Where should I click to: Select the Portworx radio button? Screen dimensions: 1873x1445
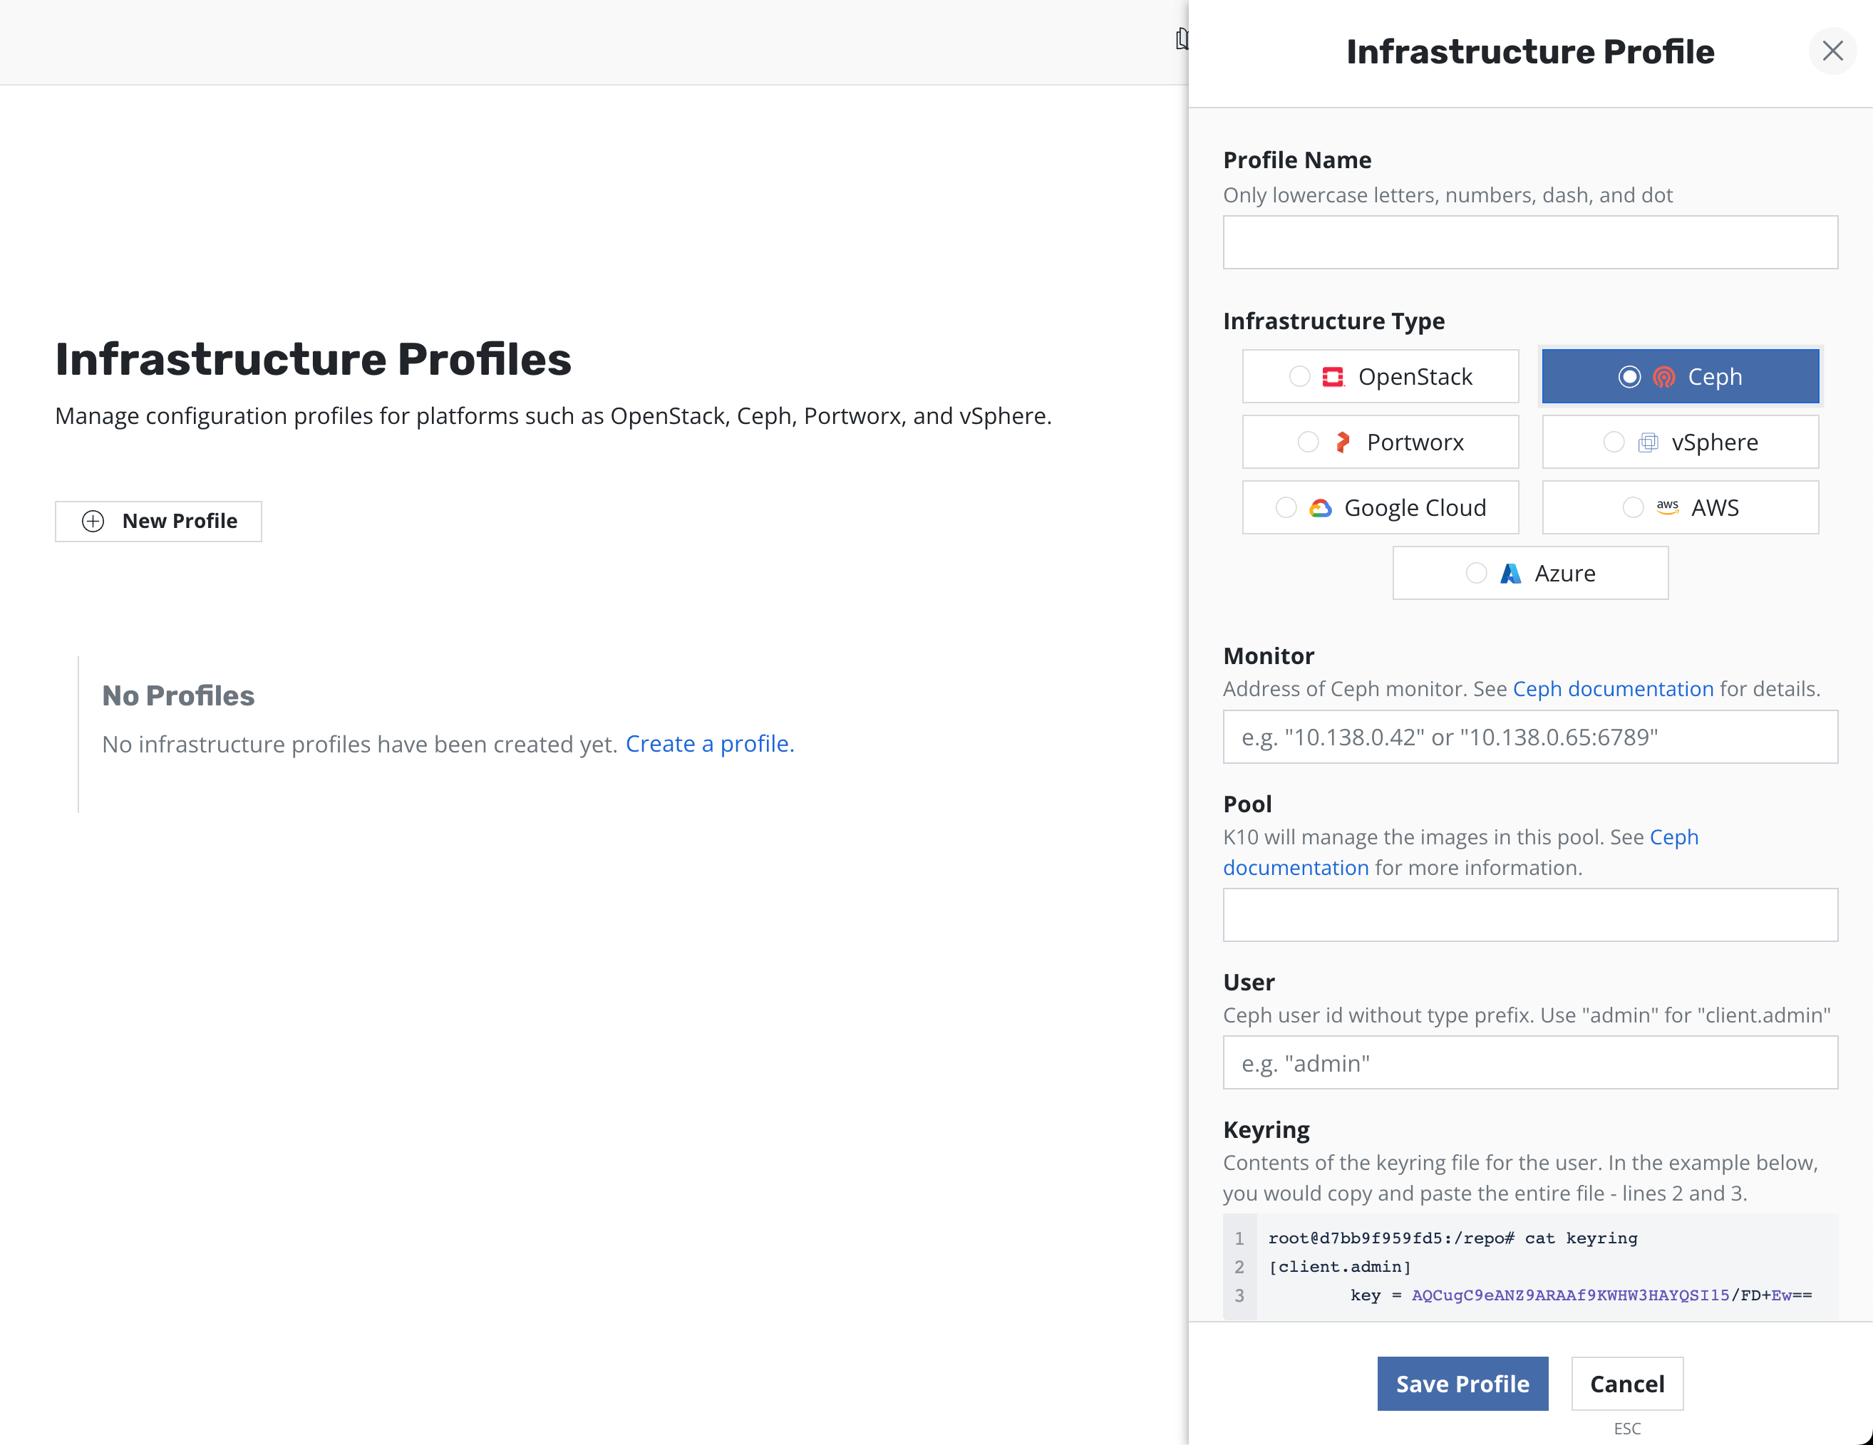pyautogui.click(x=1308, y=442)
